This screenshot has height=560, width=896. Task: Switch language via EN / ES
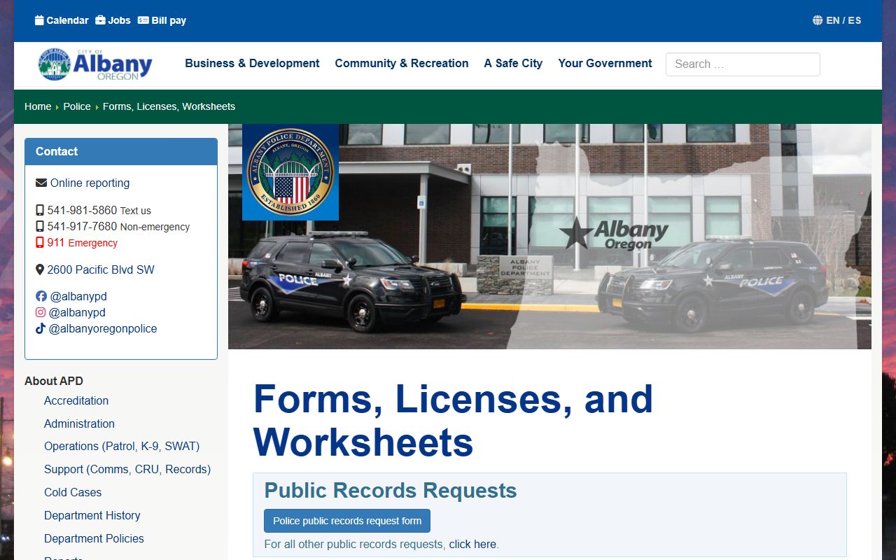(843, 20)
